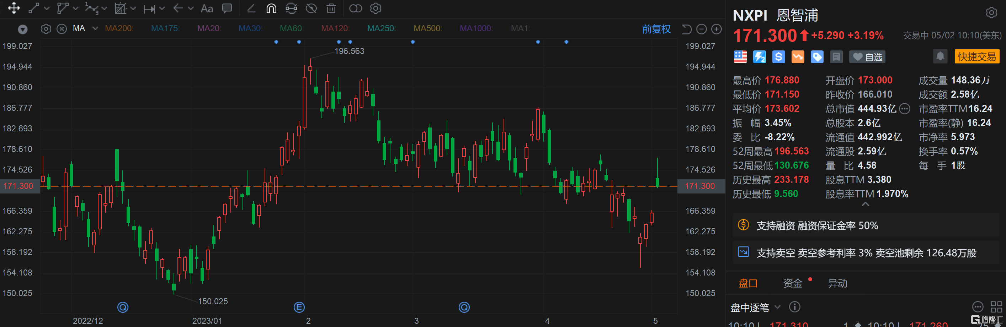This screenshot has width=1006, height=327.
Task: Click the chart undo reset icon
Action: click(687, 29)
